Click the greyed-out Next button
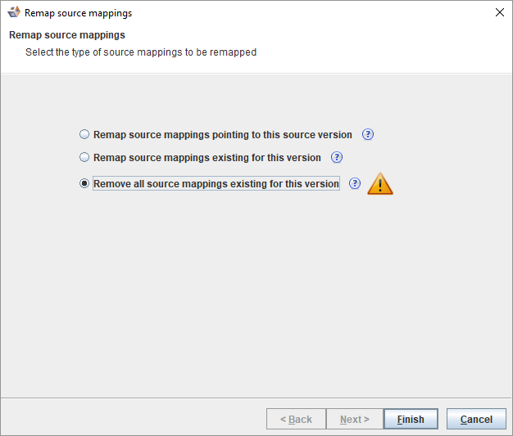 tap(354, 420)
